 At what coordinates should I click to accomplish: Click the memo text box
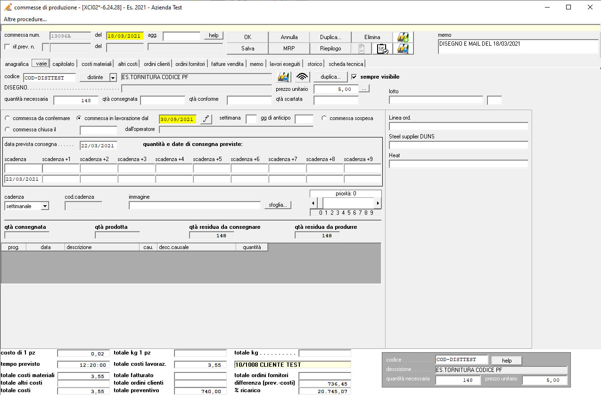pos(518,47)
